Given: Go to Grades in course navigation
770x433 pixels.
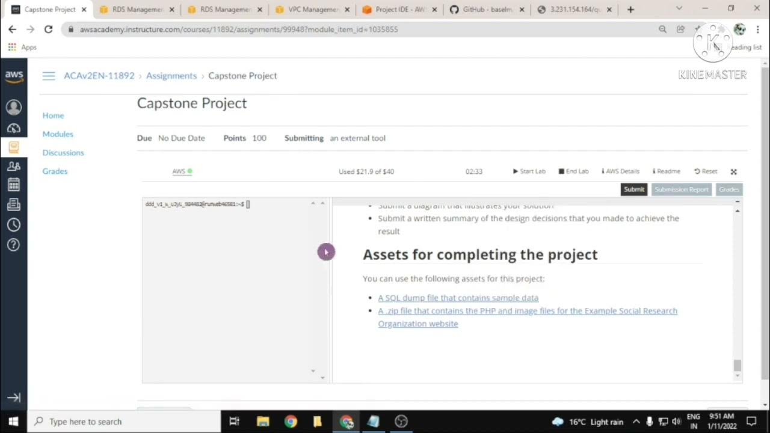Looking at the screenshot, I should pyautogui.click(x=55, y=171).
